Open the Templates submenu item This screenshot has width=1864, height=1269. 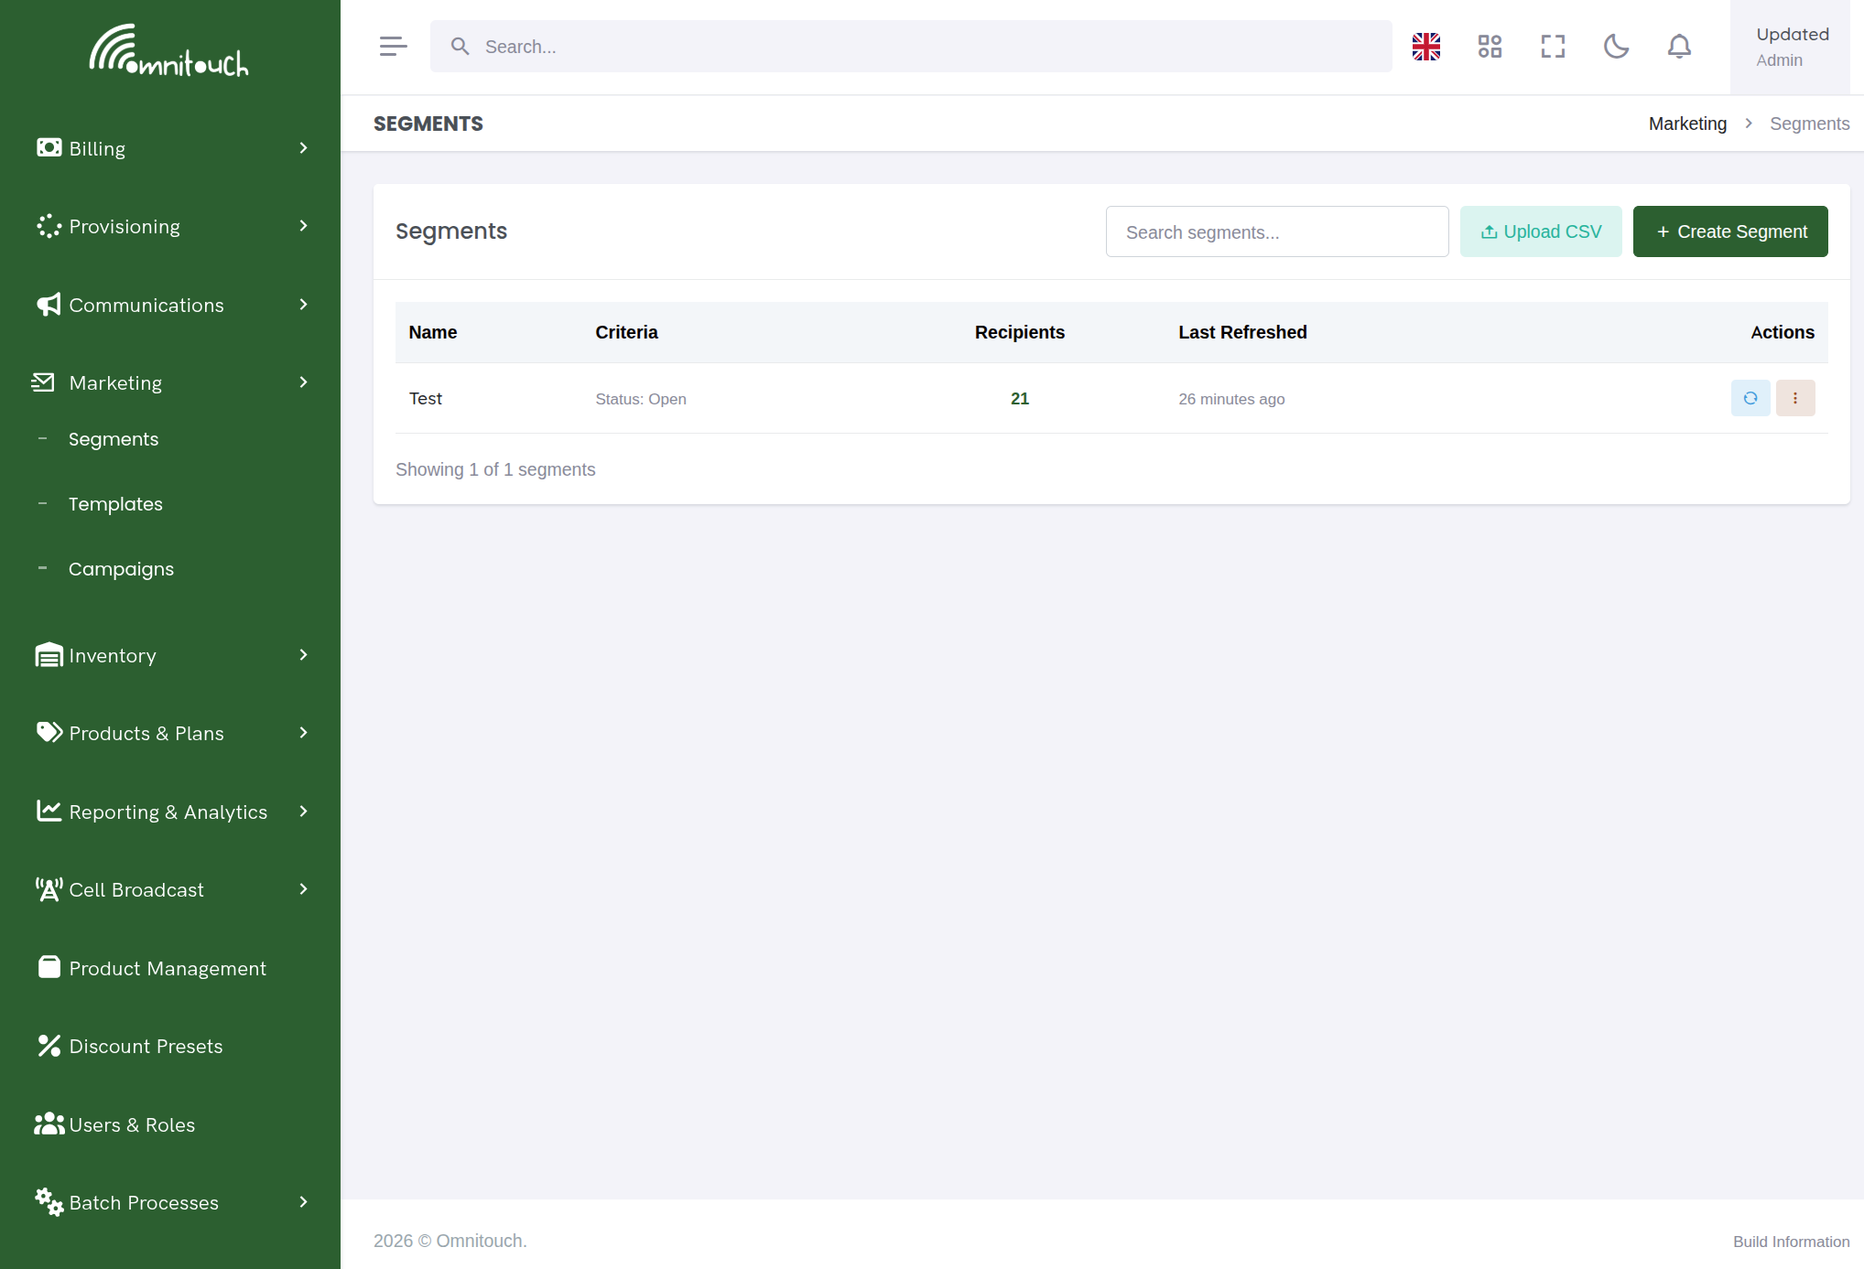(115, 504)
